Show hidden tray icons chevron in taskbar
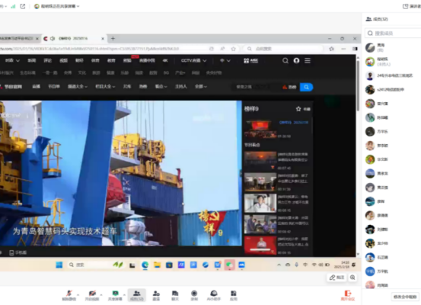 [279, 265]
